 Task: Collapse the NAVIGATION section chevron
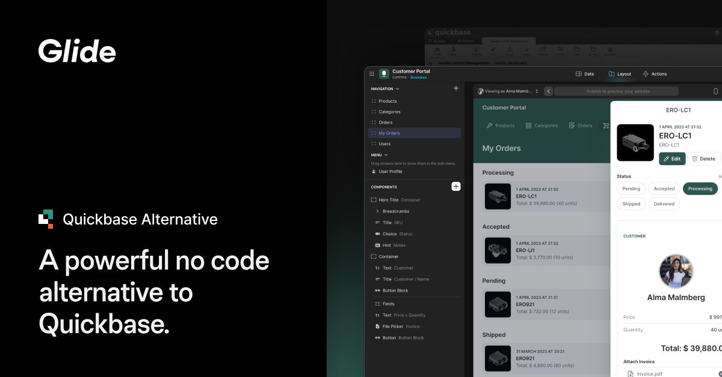[397, 89]
